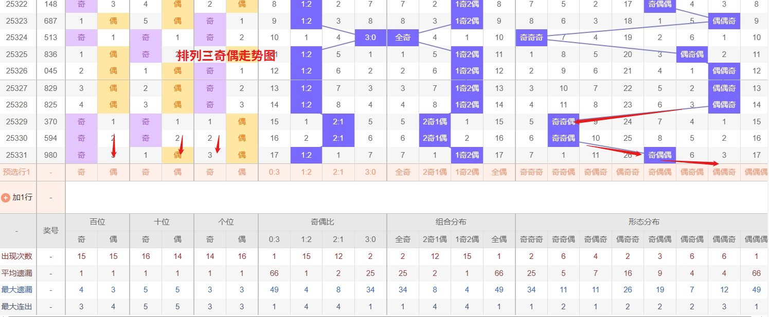Click the 出现次数 statistics row label
This screenshot has height=317, width=769.
coord(16,256)
